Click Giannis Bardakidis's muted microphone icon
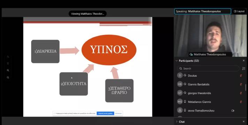 point(241,84)
